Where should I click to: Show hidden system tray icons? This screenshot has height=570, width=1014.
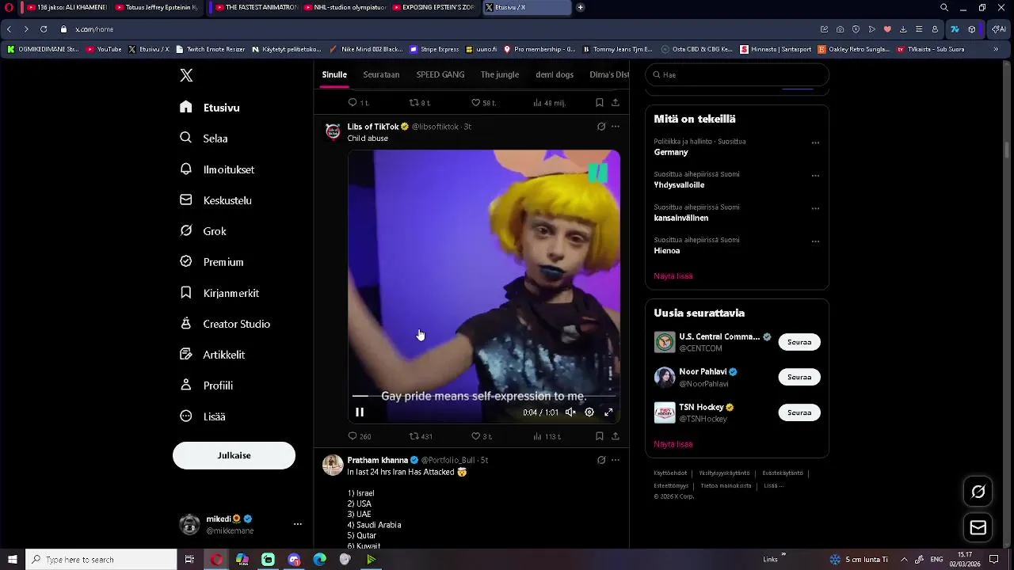click(904, 560)
